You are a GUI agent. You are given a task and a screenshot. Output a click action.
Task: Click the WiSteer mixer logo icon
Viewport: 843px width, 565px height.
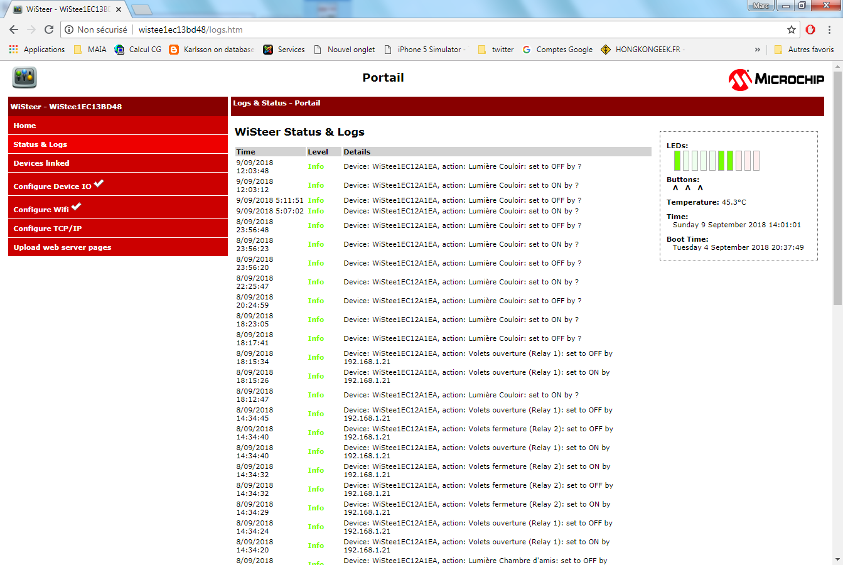[x=24, y=78]
